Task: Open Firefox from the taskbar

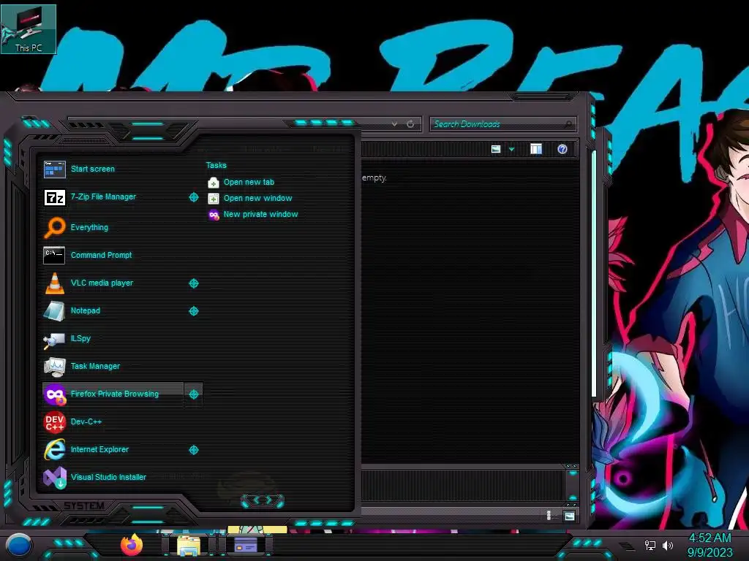Action: [x=132, y=545]
